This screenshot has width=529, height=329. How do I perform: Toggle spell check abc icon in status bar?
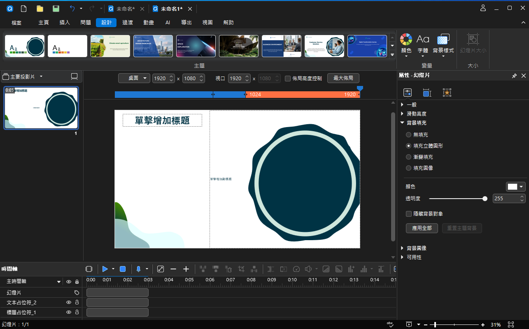click(390, 324)
